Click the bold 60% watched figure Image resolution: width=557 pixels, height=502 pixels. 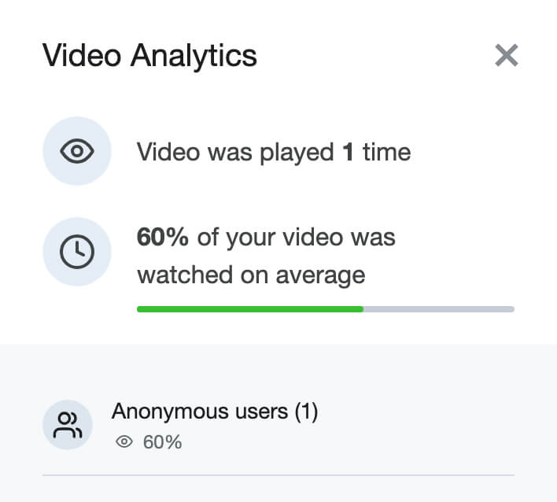point(163,237)
